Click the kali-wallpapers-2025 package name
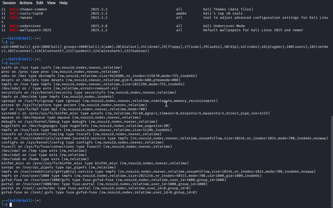 point(30,30)
